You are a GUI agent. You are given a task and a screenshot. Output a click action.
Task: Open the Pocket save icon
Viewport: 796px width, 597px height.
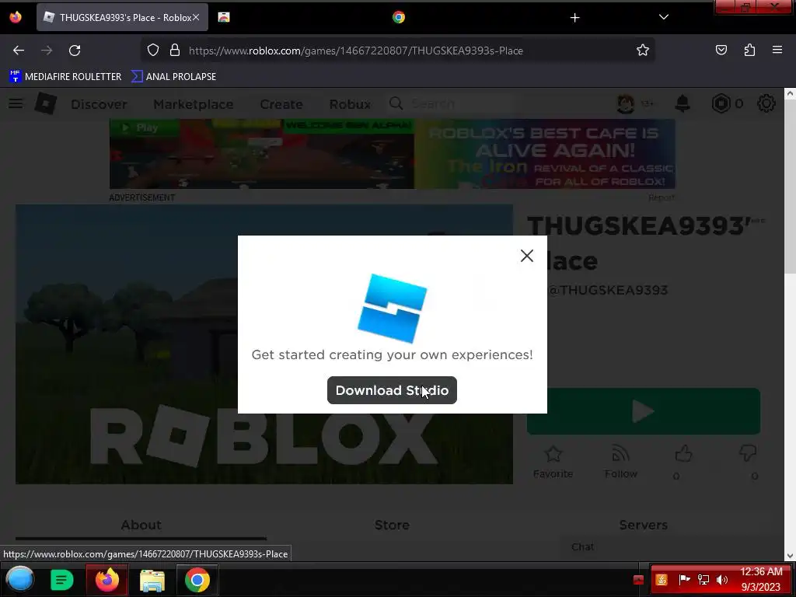pyautogui.click(x=721, y=50)
